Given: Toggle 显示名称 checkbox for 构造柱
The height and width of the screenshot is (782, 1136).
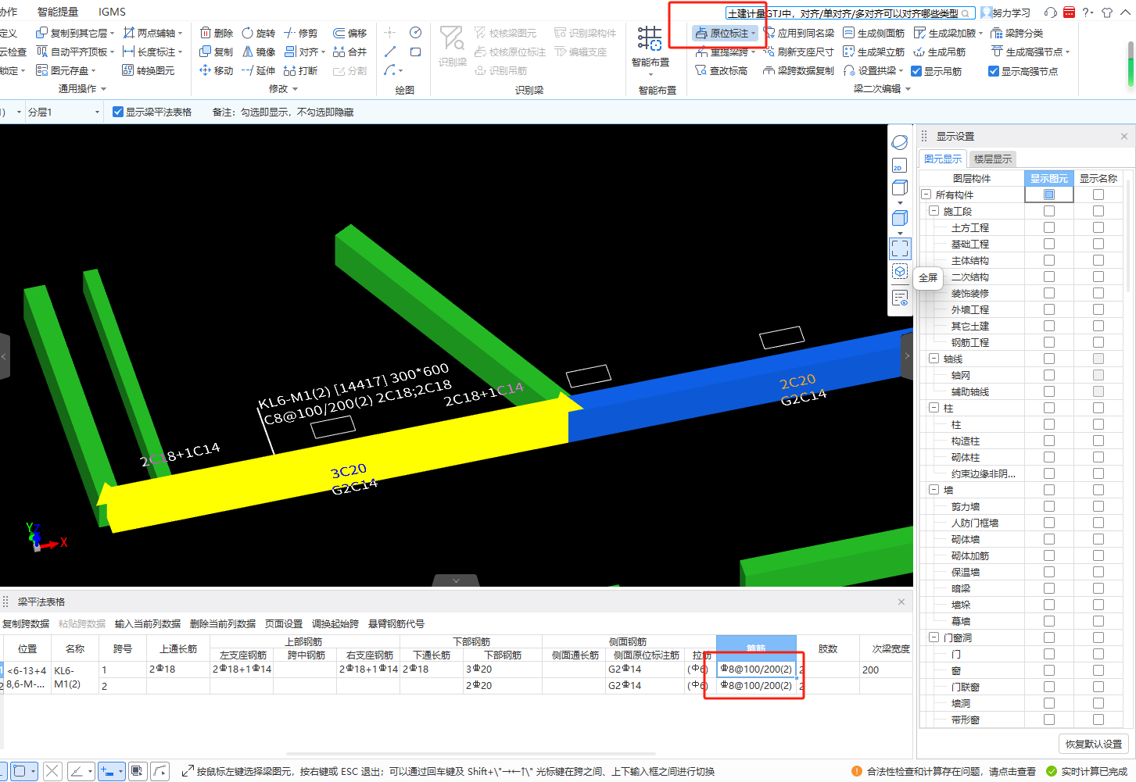Looking at the screenshot, I should point(1098,441).
